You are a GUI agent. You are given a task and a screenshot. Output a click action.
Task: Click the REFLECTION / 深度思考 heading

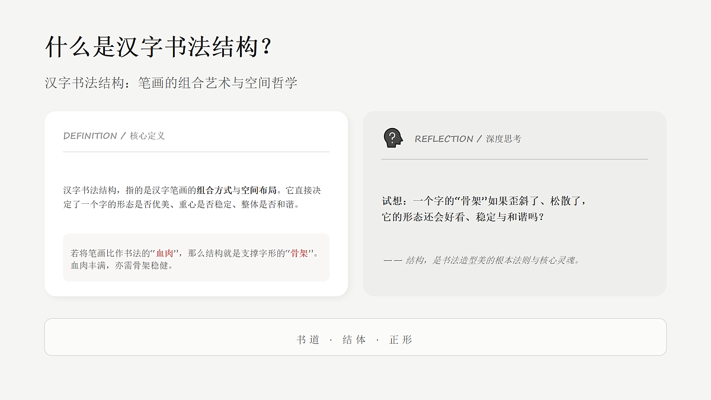point(467,139)
